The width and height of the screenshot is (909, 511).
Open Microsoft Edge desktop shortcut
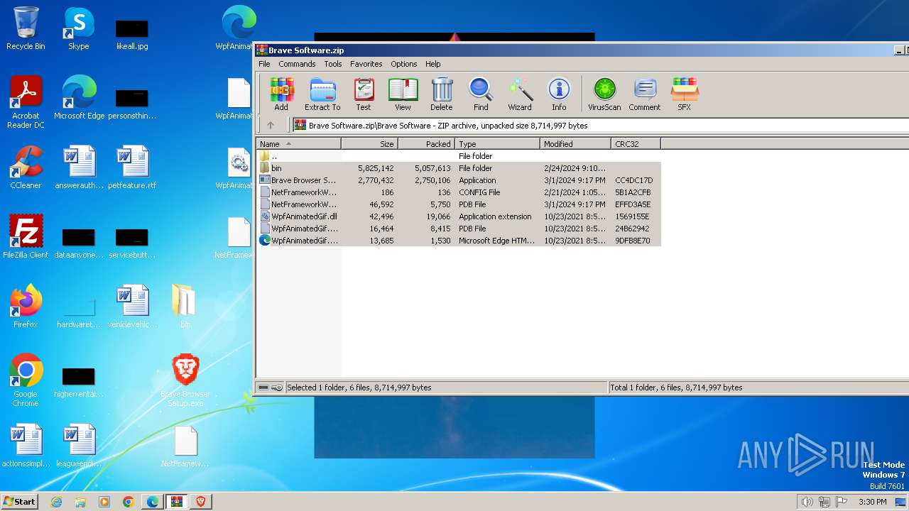(x=79, y=98)
